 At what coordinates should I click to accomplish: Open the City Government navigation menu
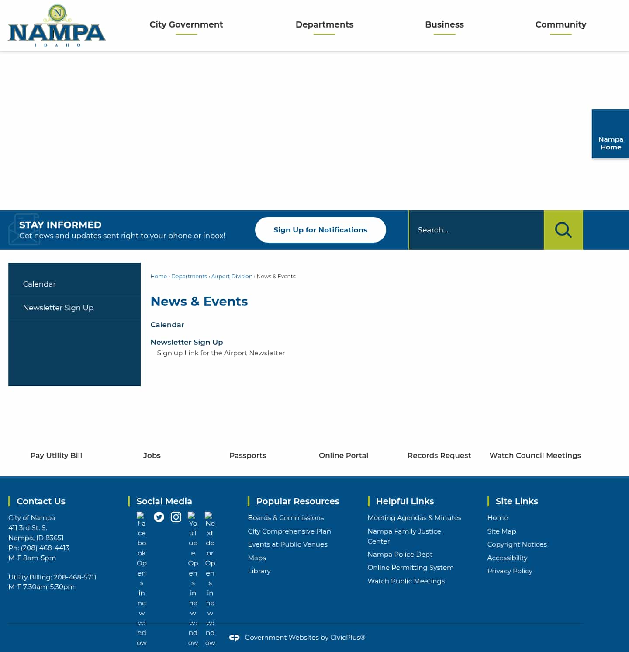tap(186, 25)
